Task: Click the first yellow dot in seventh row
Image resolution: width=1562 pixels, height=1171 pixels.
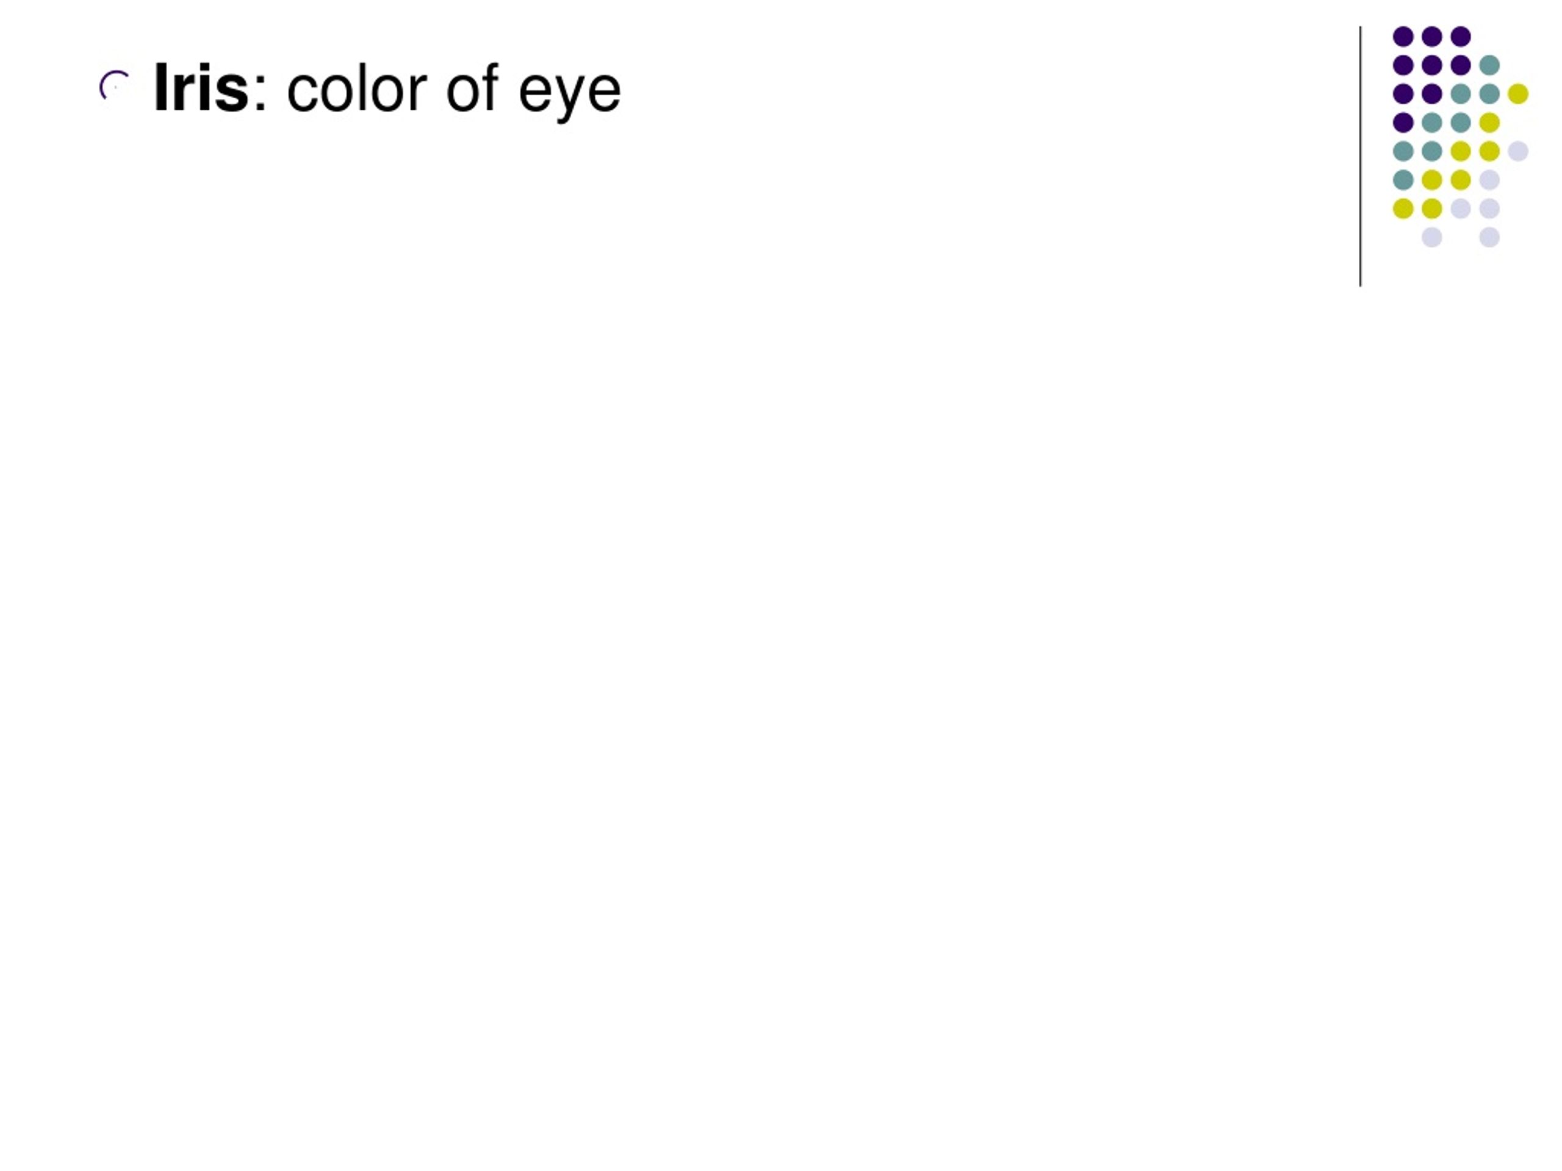Action: pyautogui.click(x=1403, y=208)
